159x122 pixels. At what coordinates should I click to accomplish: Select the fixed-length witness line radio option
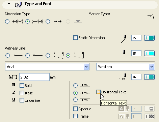click(48, 55)
